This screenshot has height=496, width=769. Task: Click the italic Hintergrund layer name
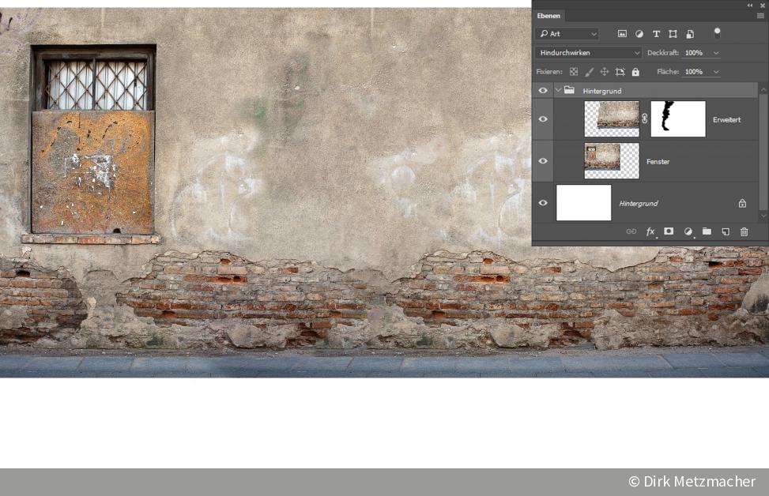click(x=638, y=204)
